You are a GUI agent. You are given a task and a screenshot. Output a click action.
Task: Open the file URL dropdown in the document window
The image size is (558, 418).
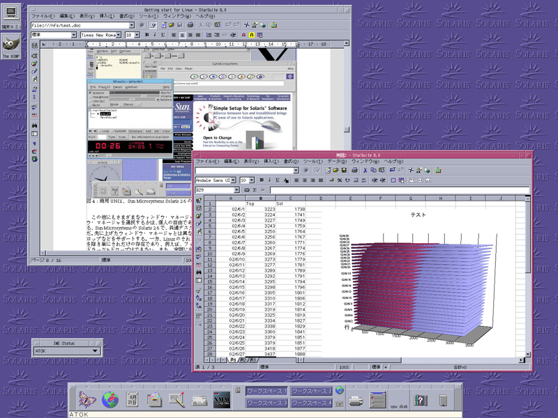click(132, 25)
